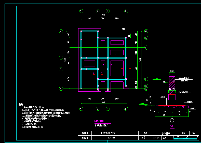201x143 pixels.
Task: Select note line 7 in the notes
Action: 33,127
